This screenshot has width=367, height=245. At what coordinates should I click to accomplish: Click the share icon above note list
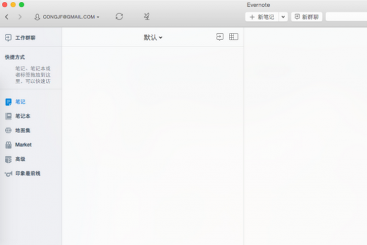pos(220,37)
